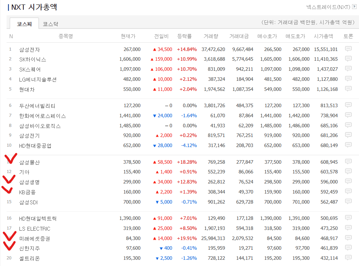Open discussion icon for 삼성물산
Viewport: 359px width, 266px height.
(x=348, y=162)
